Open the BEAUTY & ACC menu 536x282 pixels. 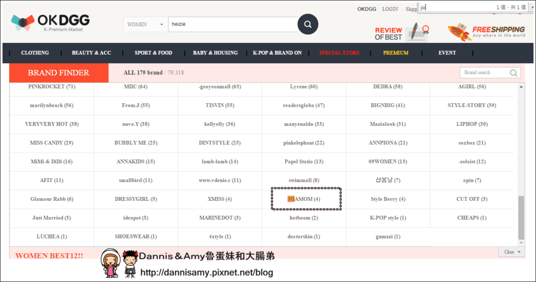coord(91,53)
